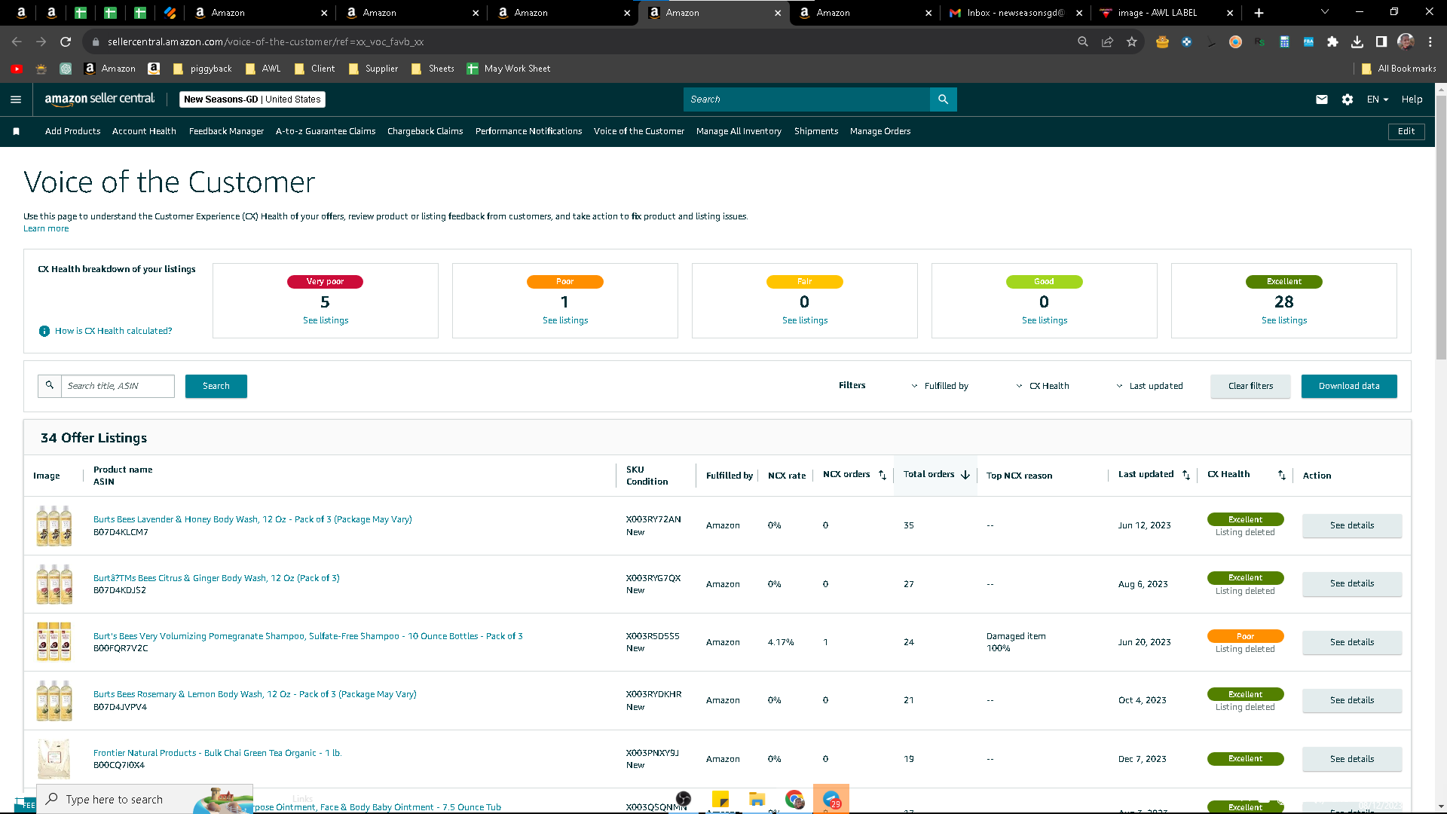Open the May Work Sheet bookmark
1447x814 pixels.
pyautogui.click(x=509, y=69)
